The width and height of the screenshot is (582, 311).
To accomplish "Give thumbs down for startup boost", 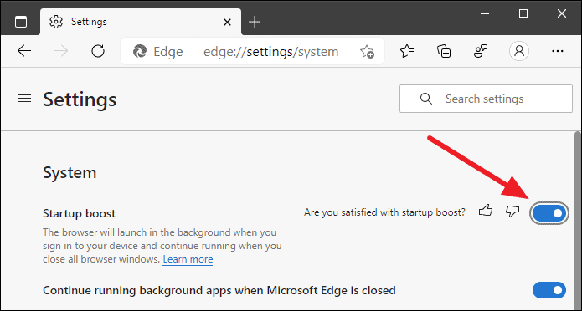I will [512, 212].
